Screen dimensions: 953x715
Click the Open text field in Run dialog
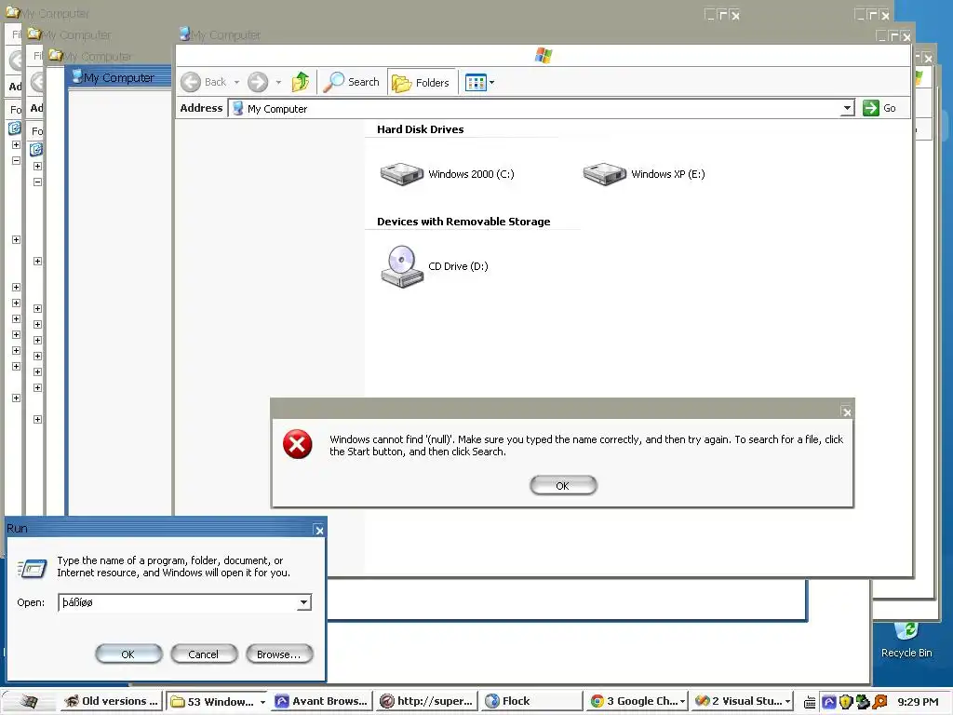click(x=178, y=602)
